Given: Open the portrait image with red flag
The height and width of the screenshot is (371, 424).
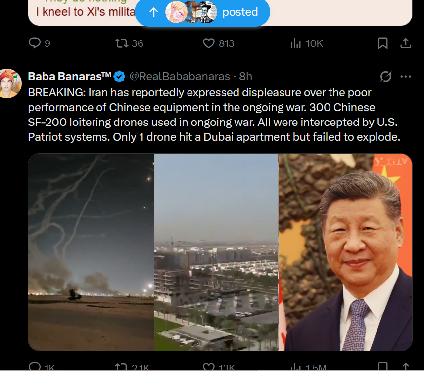Looking at the screenshot, I should [345, 252].
